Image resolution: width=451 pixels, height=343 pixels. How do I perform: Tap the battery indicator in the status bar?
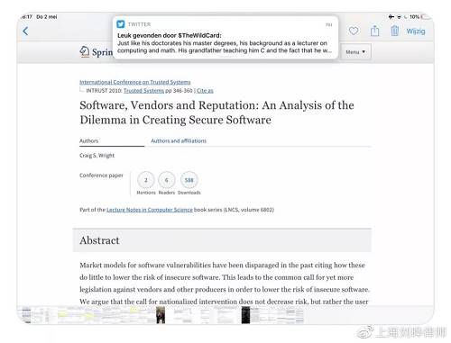tap(426, 17)
